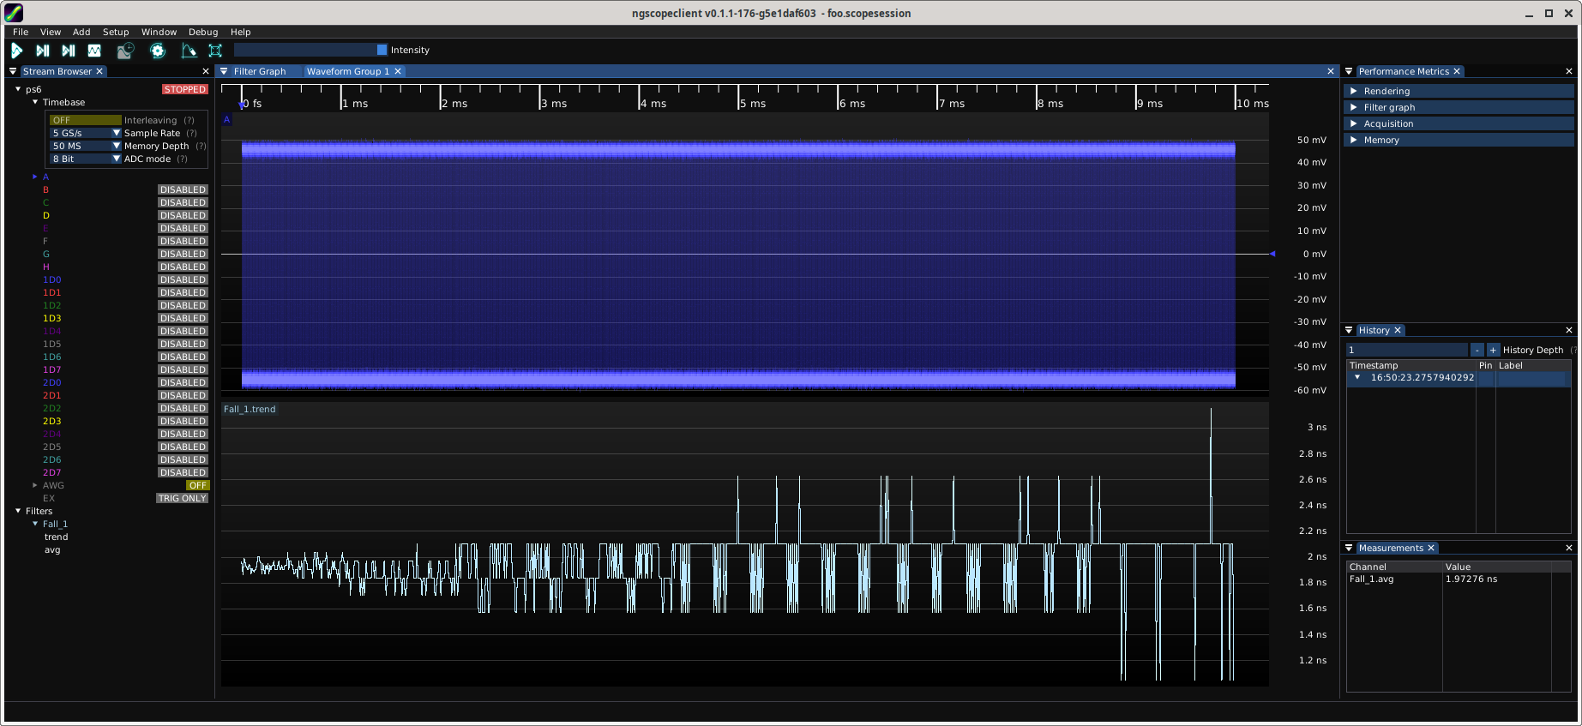The height and width of the screenshot is (726, 1582).
Task: Increase history depth with plus button
Action: (1493, 350)
